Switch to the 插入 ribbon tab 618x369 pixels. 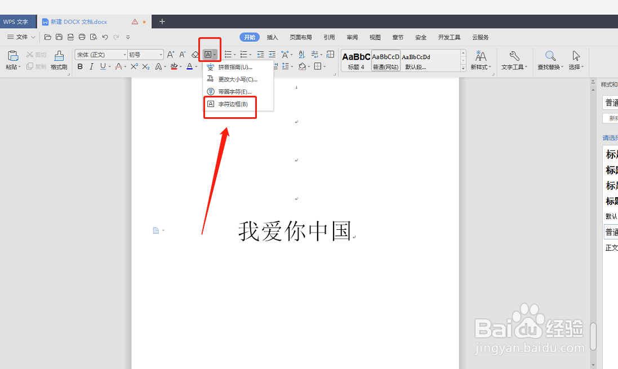pos(272,37)
